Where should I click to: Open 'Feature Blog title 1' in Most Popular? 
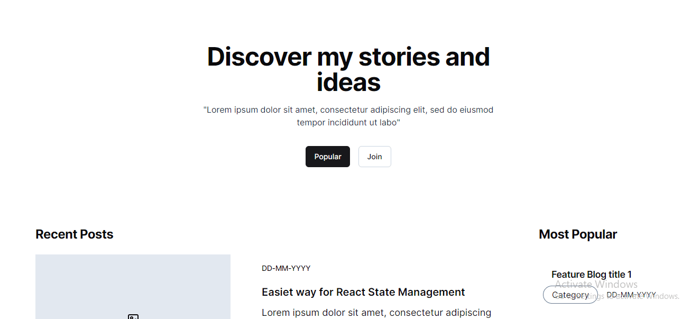pyautogui.click(x=591, y=274)
